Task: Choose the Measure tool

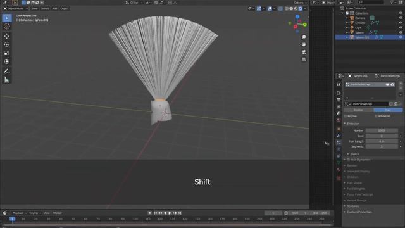Action: click(x=7, y=80)
